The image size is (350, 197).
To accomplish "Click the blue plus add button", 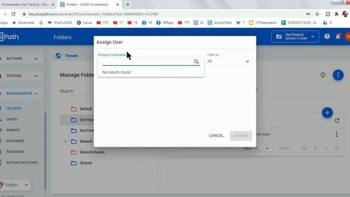I will (x=327, y=113).
